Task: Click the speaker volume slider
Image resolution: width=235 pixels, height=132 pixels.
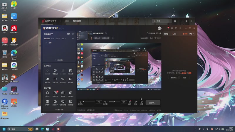Action: click(114, 102)
